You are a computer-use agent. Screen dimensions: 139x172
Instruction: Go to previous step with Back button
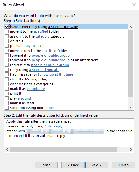coord(73,165)
